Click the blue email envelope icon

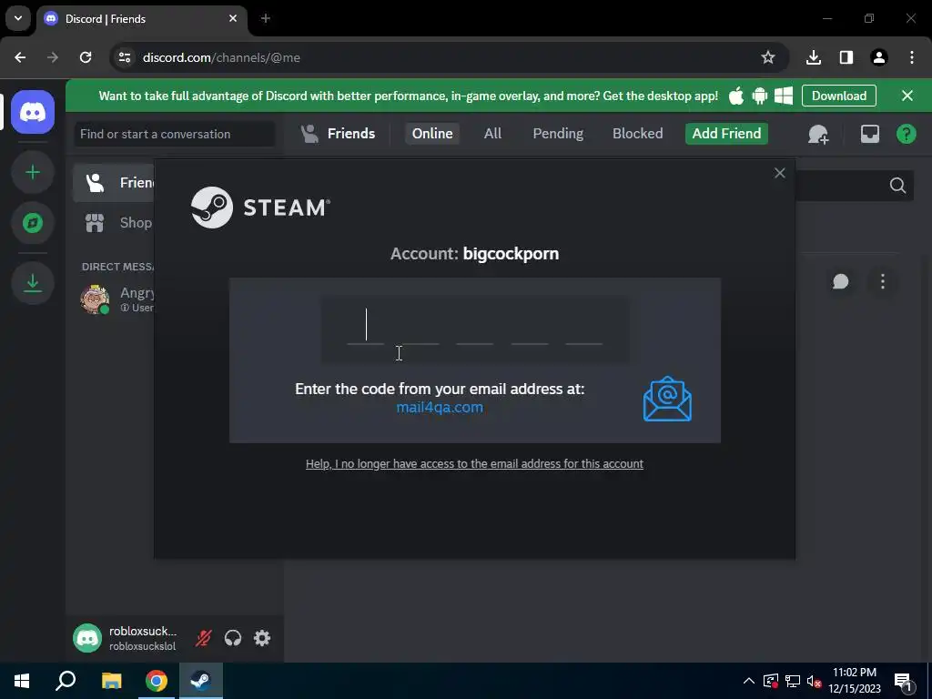click(667, 399)
